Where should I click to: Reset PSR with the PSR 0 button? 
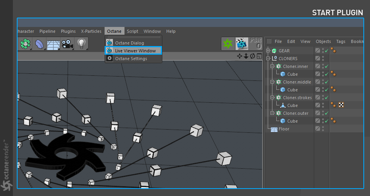256,44
